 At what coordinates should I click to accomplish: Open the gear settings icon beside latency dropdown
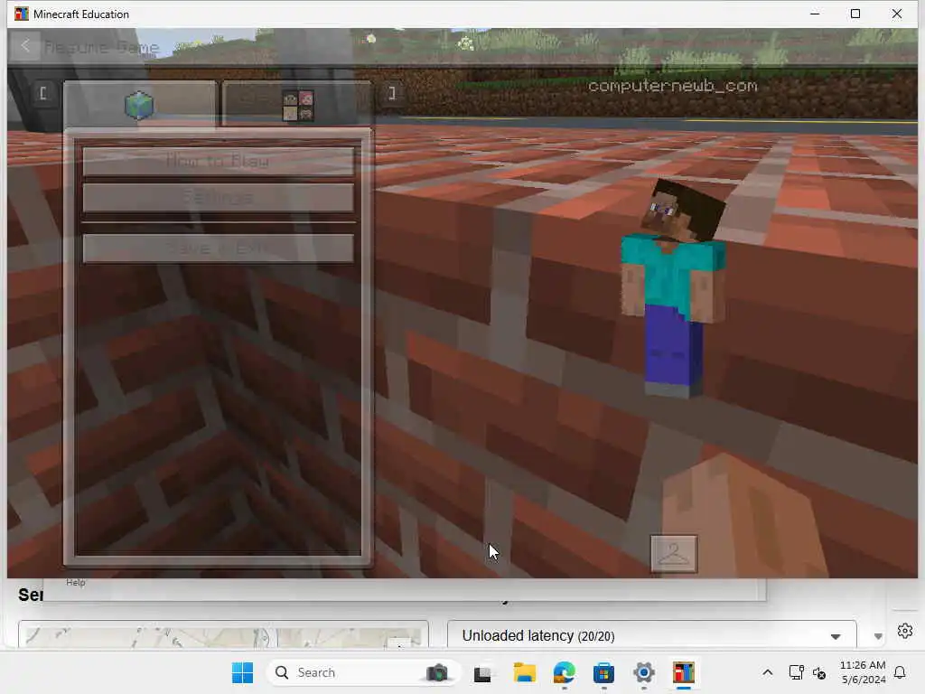pyautogui.click(x=905, y=631)
